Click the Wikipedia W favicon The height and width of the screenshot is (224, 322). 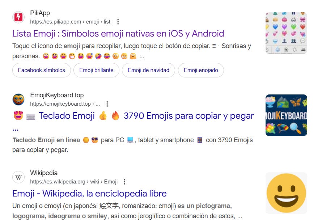18,177
